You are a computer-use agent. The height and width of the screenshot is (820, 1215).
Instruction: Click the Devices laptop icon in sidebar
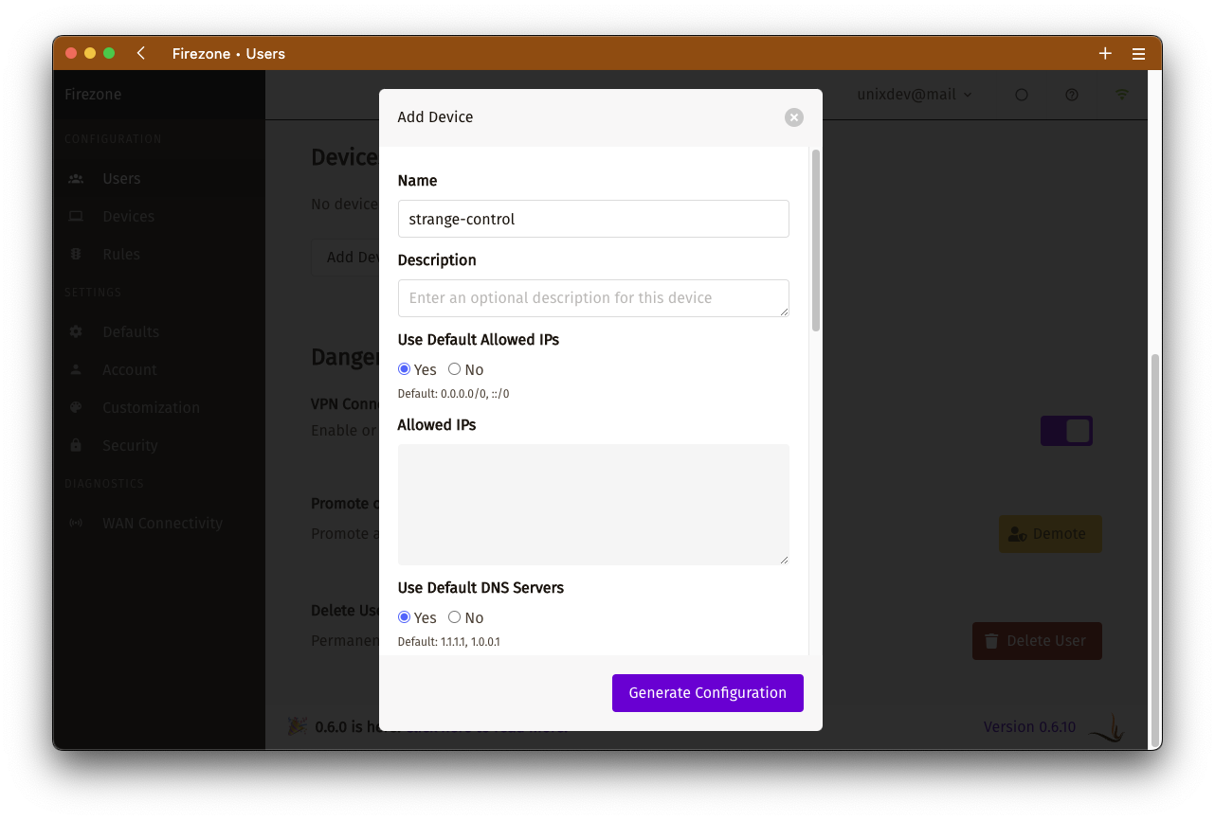[76, 217]
